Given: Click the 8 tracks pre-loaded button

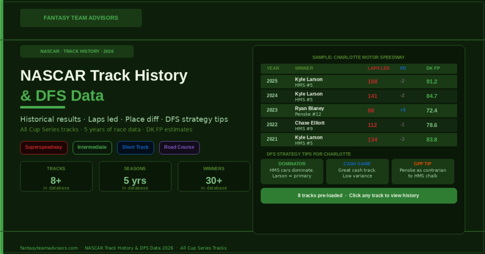Looking at the screenshot, I should tap(359, 196).
